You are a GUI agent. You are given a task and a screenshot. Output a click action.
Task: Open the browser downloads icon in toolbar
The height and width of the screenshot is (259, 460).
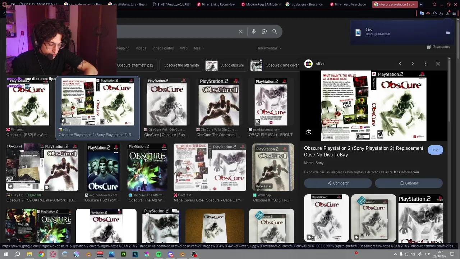click(x=448, y=14)
